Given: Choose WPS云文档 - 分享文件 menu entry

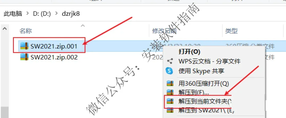Looking at the screenshot, I should (209, 61).
